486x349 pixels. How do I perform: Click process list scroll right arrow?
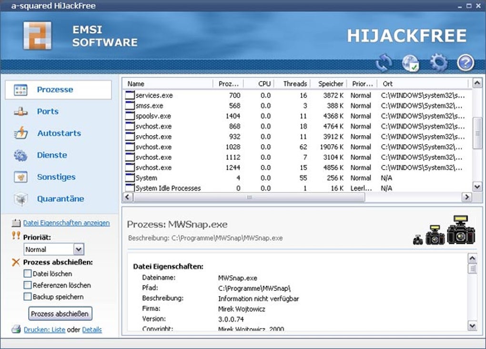[x=467, y=197]
